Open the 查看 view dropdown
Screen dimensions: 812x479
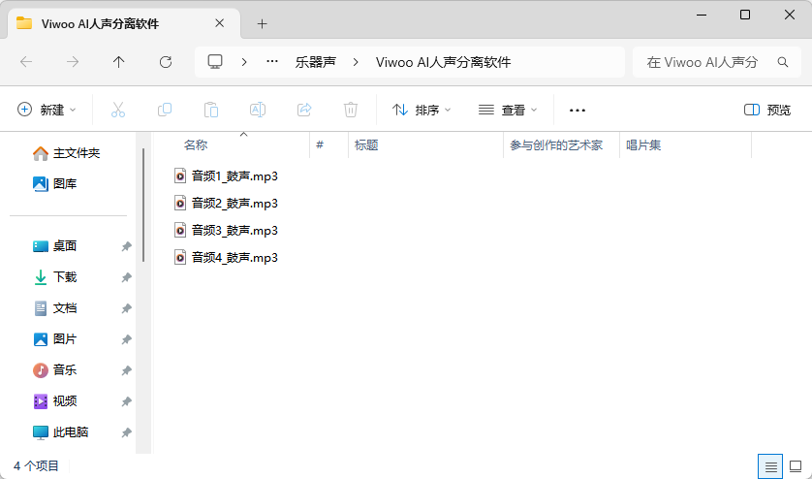click(x=508, y=110)
